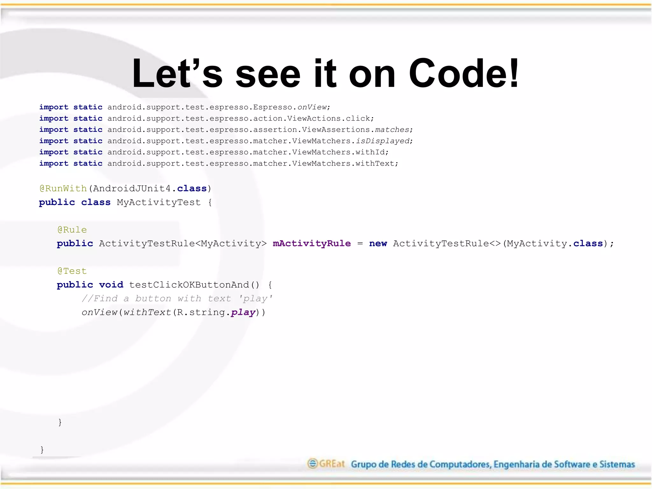652x489 pixels.
Task: Click the GREat logo icon
Action: (x=313, y=464)
